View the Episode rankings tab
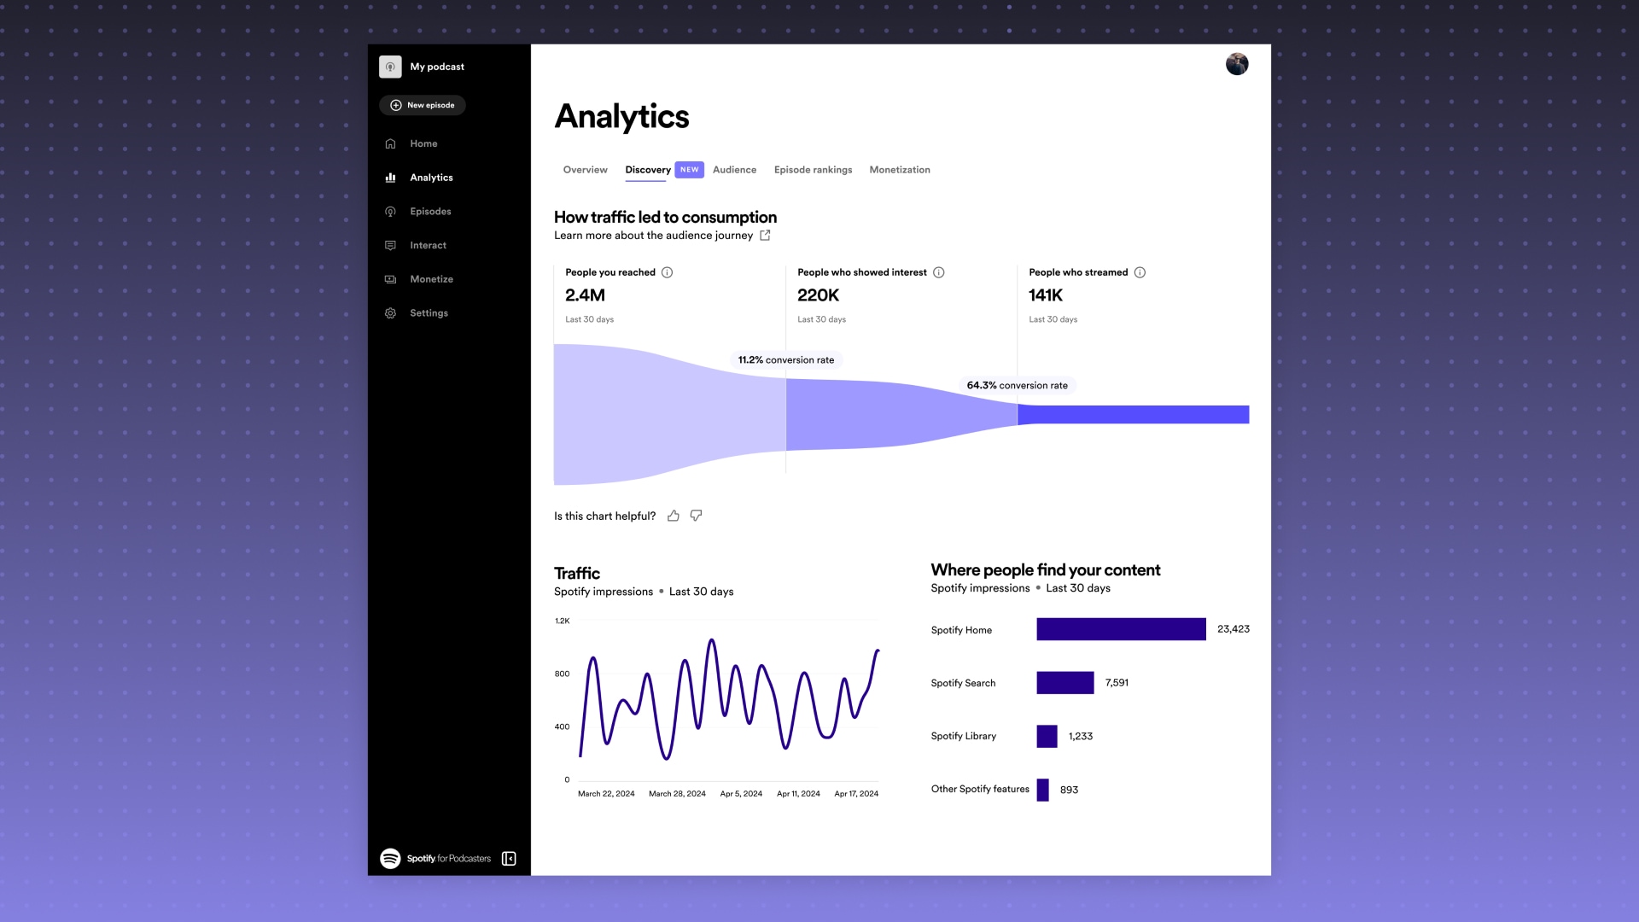The height and width of the screenshot is (922, 1639). pos(813,170)
